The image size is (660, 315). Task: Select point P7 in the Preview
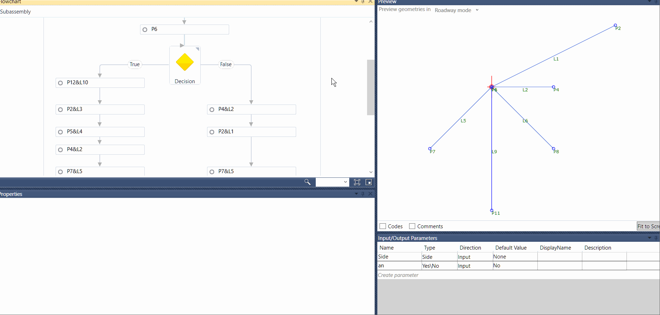[x=430, y=149]
